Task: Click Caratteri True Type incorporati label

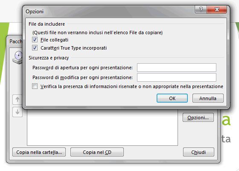Action: pos(73,48)
